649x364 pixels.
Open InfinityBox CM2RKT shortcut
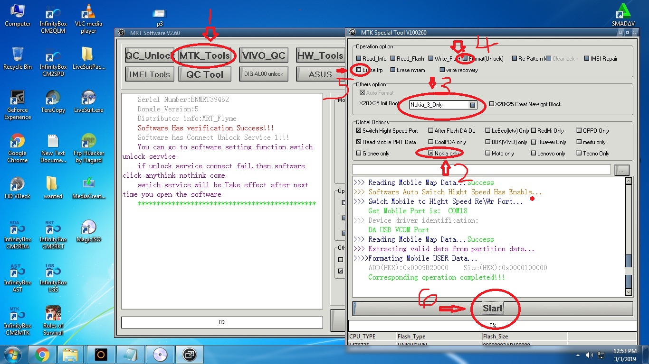(53, 235)
